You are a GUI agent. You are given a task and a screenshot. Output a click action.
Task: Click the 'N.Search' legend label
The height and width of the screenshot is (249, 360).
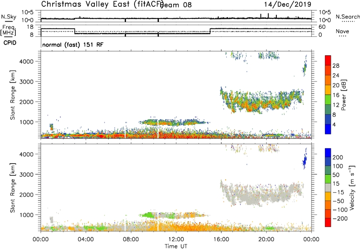[x=348, y=17]
